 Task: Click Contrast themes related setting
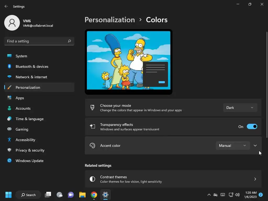click(173, 179)
